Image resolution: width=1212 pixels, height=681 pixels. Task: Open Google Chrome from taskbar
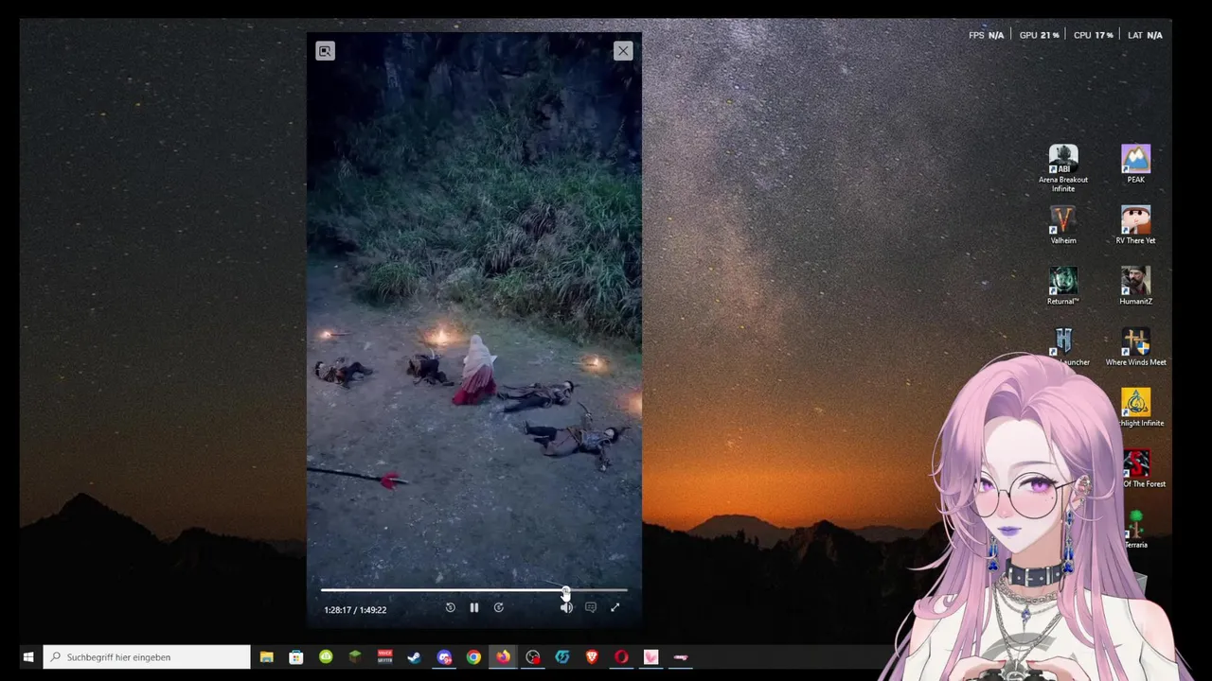[473, 657]
